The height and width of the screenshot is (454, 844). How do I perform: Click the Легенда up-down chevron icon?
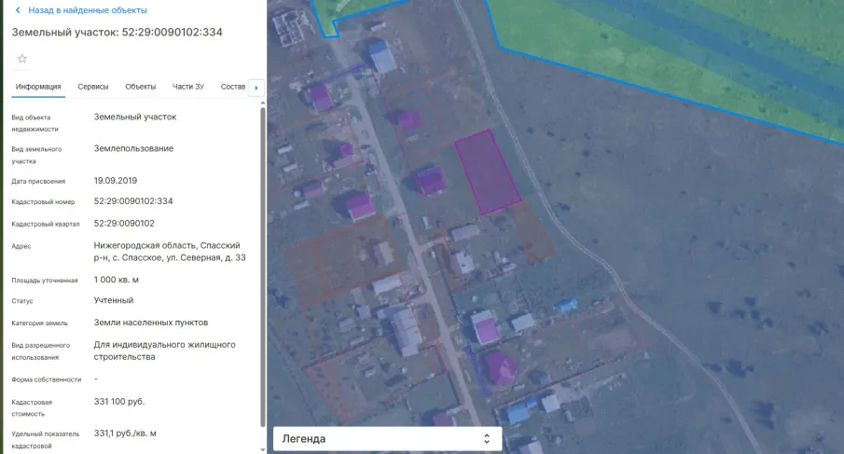click(x=487, y=439)
